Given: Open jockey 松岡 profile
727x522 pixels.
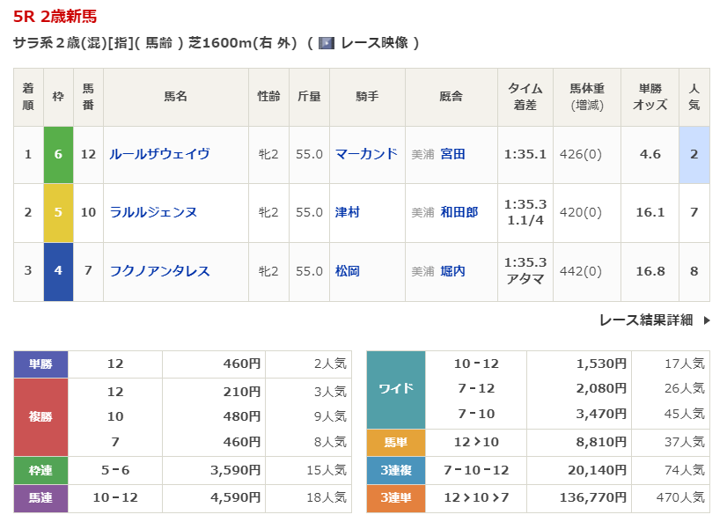Looking at the screenshot, I should (348, 271).
